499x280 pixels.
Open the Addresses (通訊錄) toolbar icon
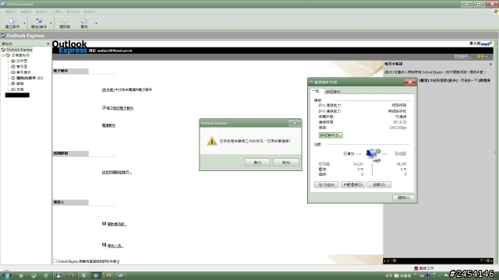click(65, 23)
